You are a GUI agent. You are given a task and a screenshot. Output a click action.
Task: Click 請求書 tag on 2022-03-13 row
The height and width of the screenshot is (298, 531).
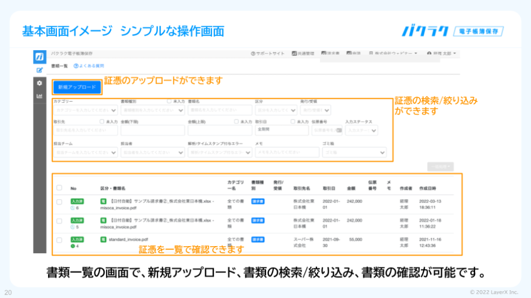point(258,201)
